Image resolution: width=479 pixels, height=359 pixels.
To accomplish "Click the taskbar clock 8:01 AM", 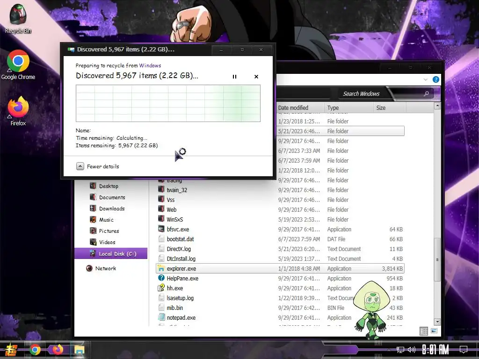I will (435, 350).
